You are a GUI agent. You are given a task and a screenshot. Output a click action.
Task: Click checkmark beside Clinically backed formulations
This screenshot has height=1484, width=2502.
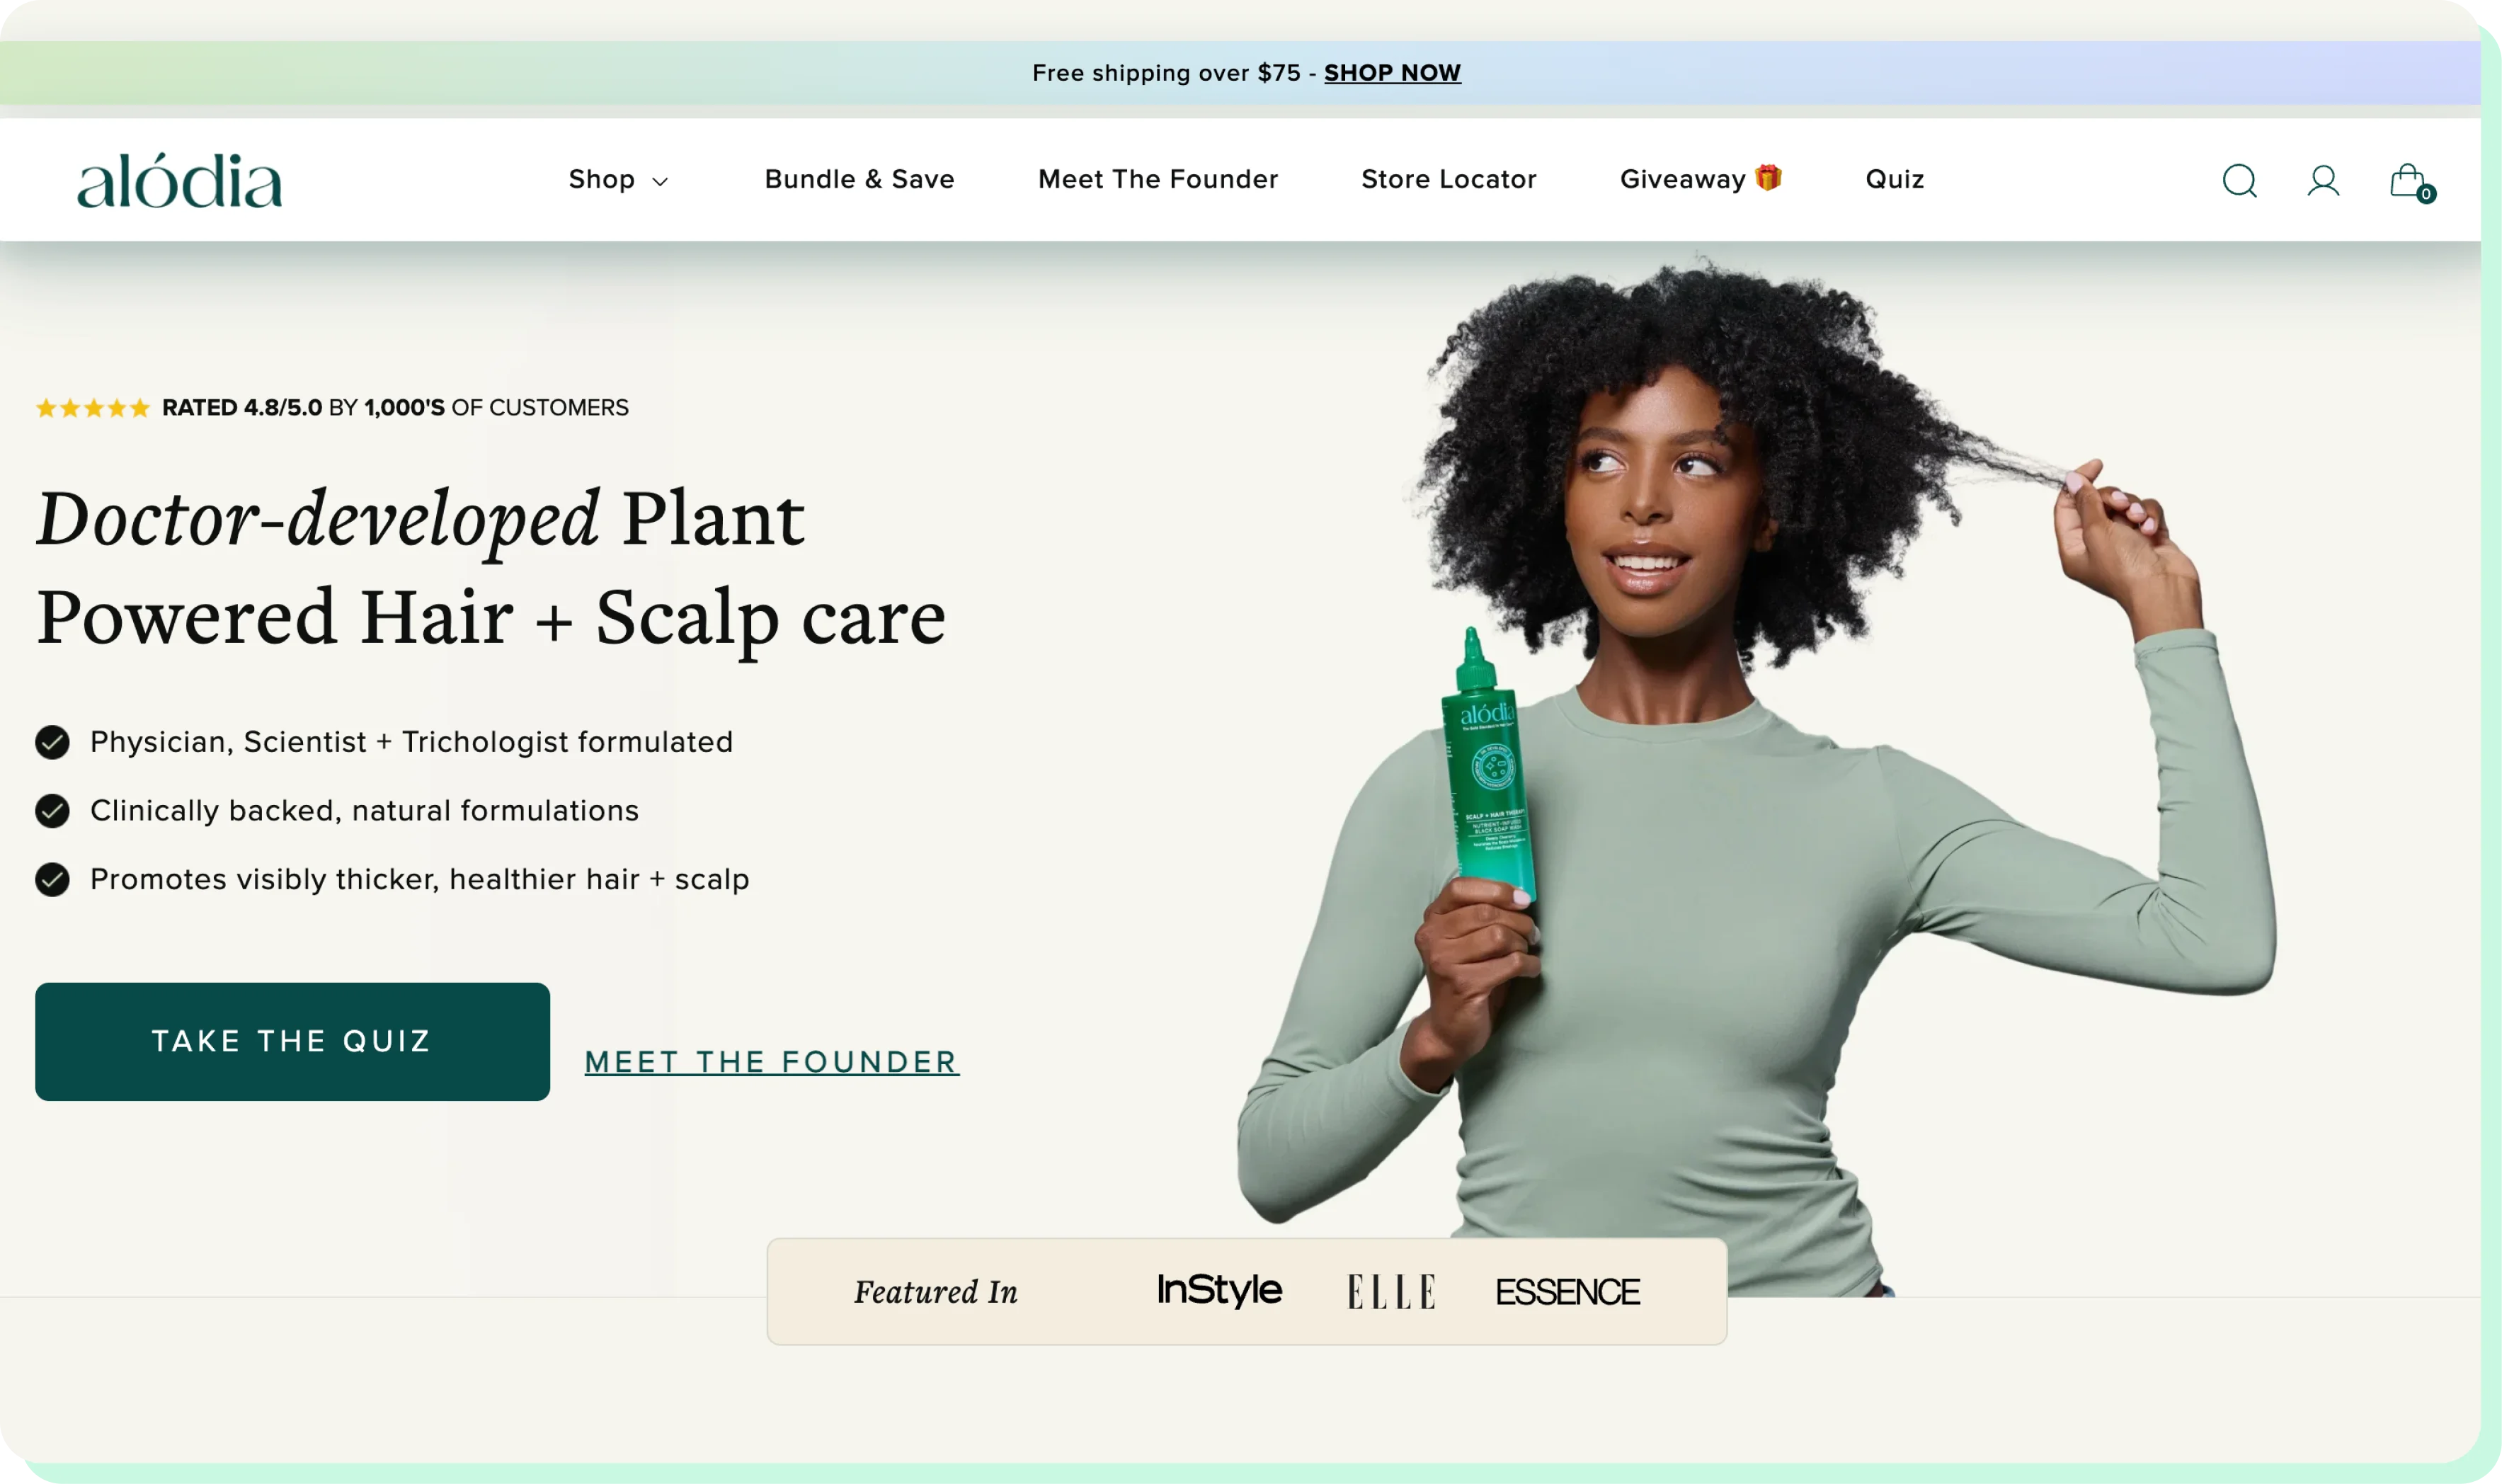(x=52, y=811)
